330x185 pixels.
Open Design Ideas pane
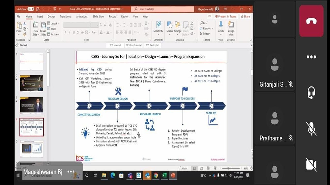(x=231, y=28)
